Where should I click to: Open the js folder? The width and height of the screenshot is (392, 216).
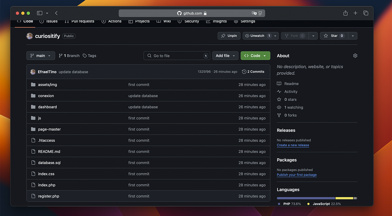click(39, 118)
